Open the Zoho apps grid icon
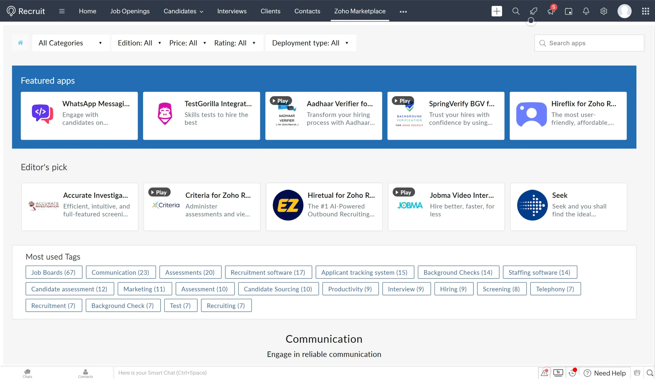 tap(646, 11)
